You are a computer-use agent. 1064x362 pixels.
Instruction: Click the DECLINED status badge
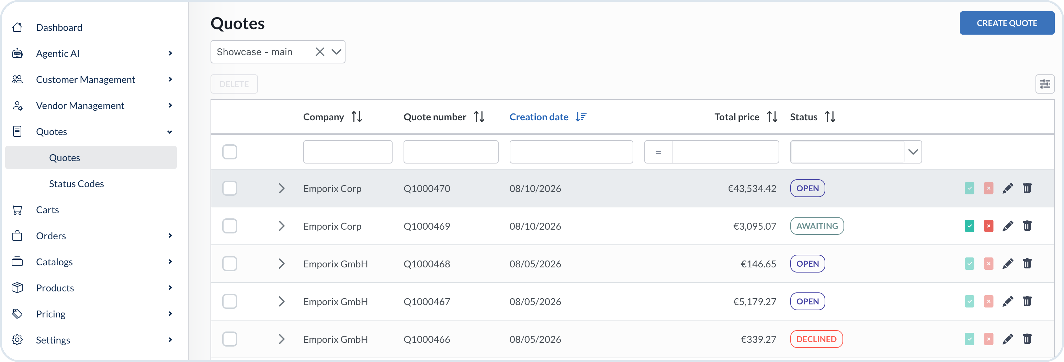[x=816, y=339]
